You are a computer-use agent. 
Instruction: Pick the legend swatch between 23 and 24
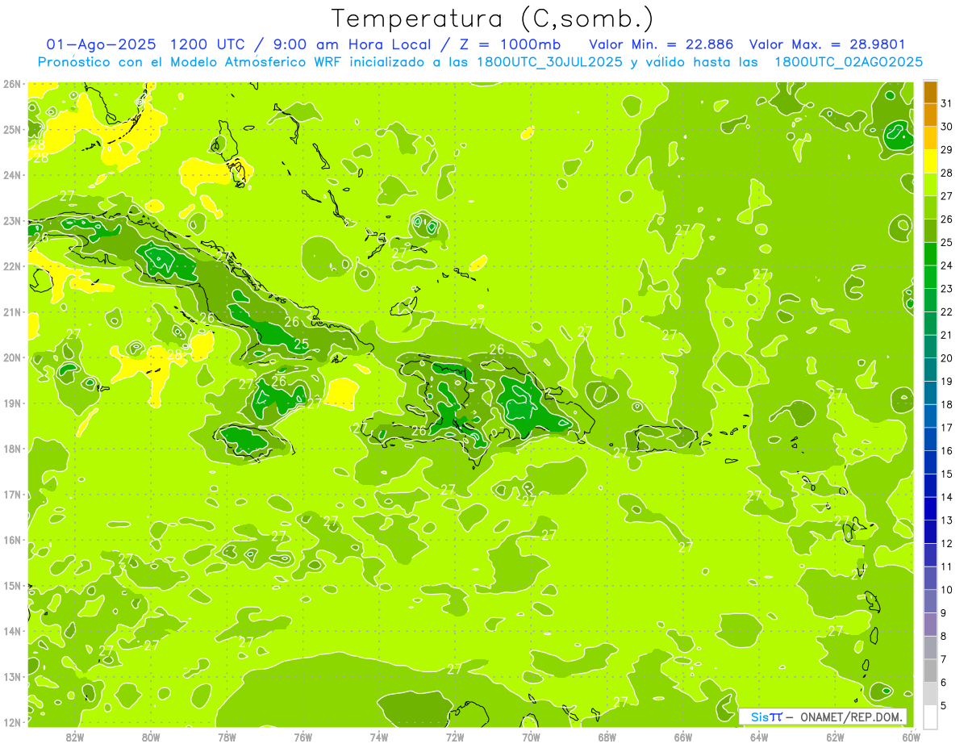[930, 277]
